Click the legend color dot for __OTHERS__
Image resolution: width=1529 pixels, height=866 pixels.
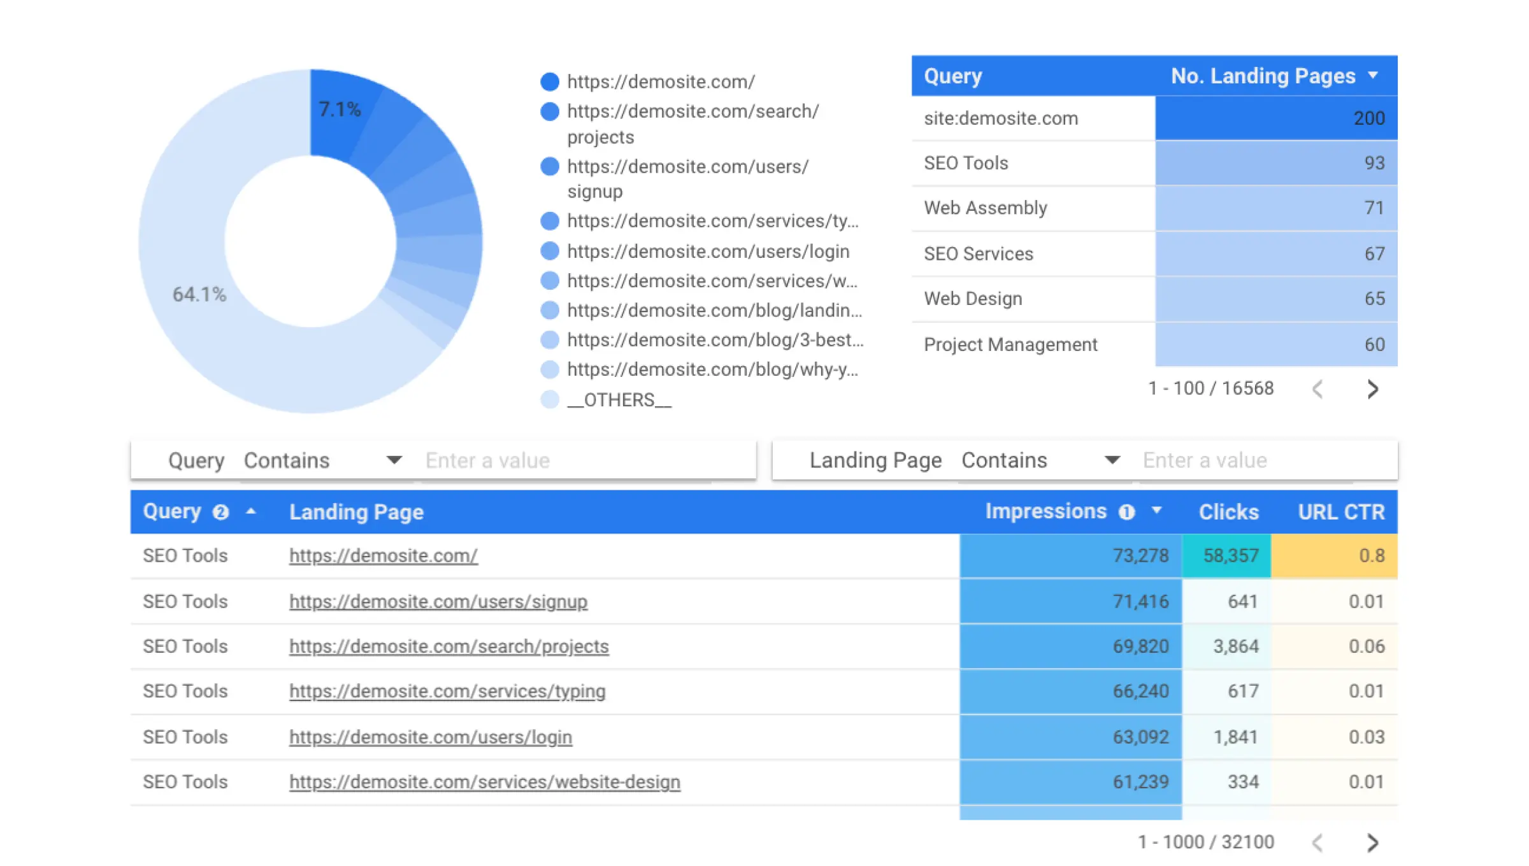(x=549, y=399)
